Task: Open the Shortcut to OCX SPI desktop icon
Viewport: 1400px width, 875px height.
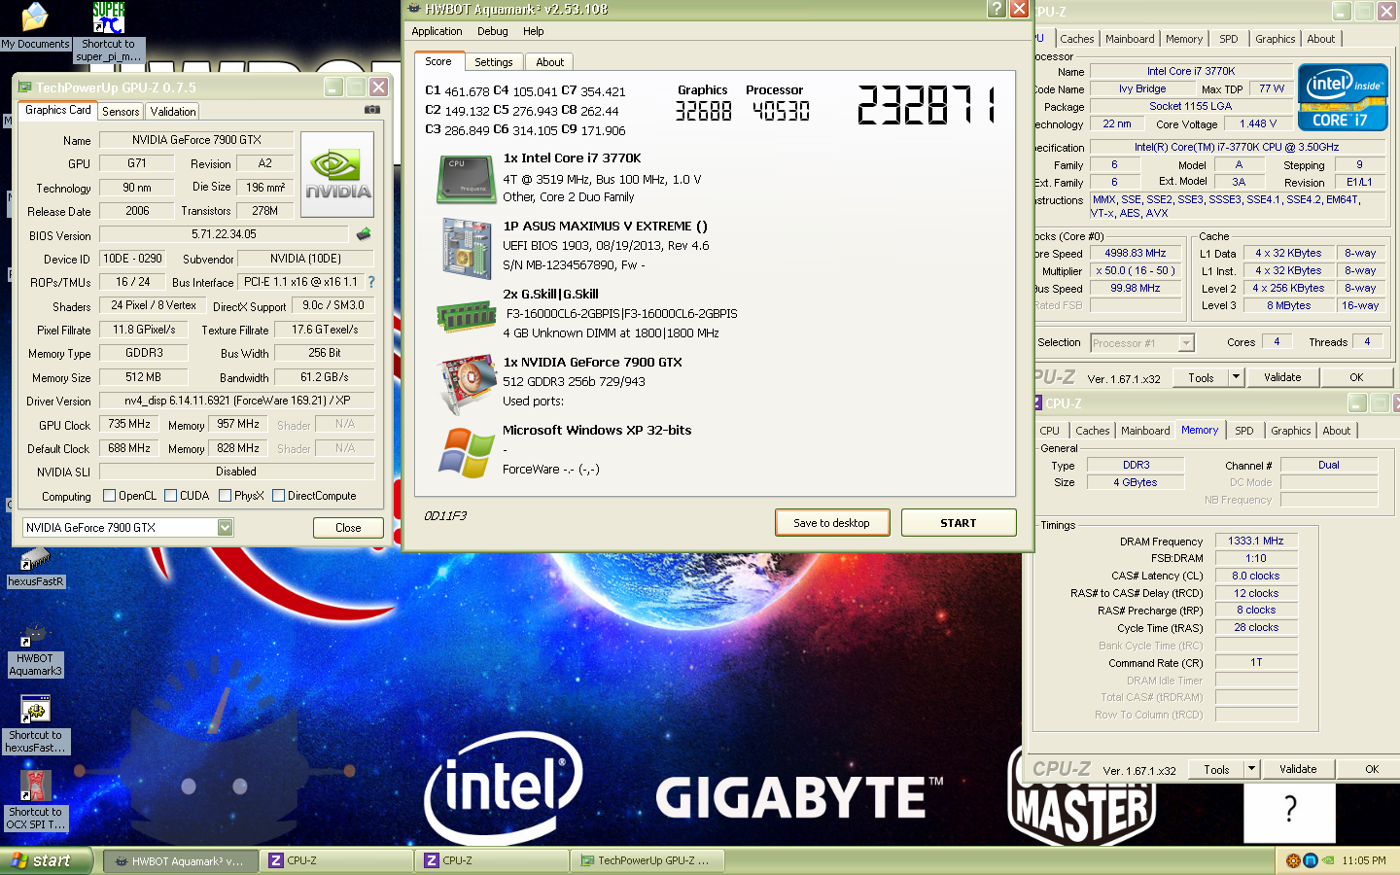Action: (36, 801)
